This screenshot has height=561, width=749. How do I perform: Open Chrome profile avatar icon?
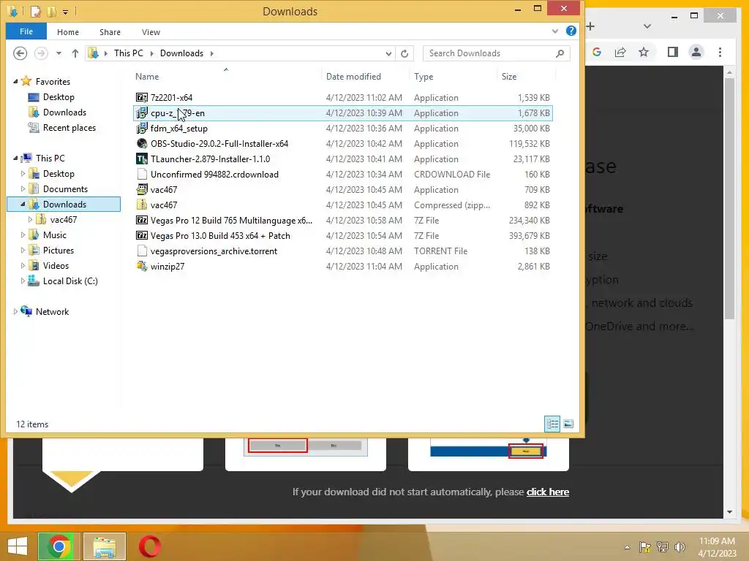click(x=696, y=52)
